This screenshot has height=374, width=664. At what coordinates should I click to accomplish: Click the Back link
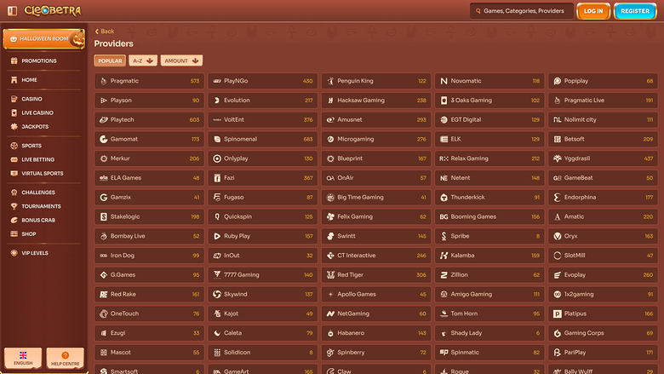tap(105, 32)
